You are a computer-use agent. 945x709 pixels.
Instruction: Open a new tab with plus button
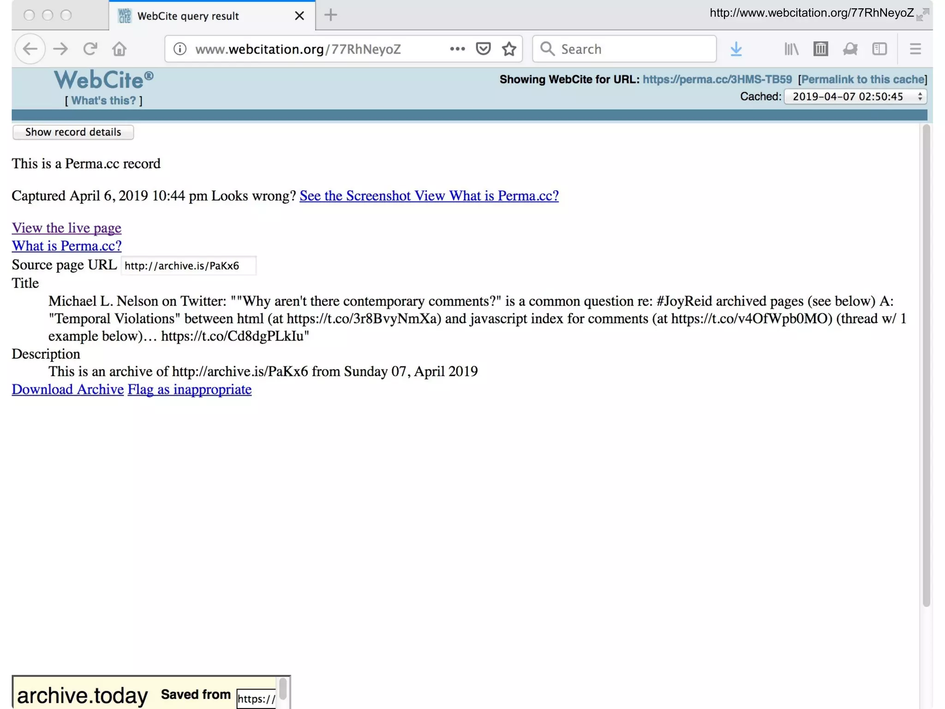(330, 15)
